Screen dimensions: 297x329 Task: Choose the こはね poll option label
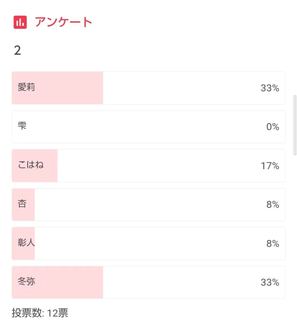[x=31, y=165]
